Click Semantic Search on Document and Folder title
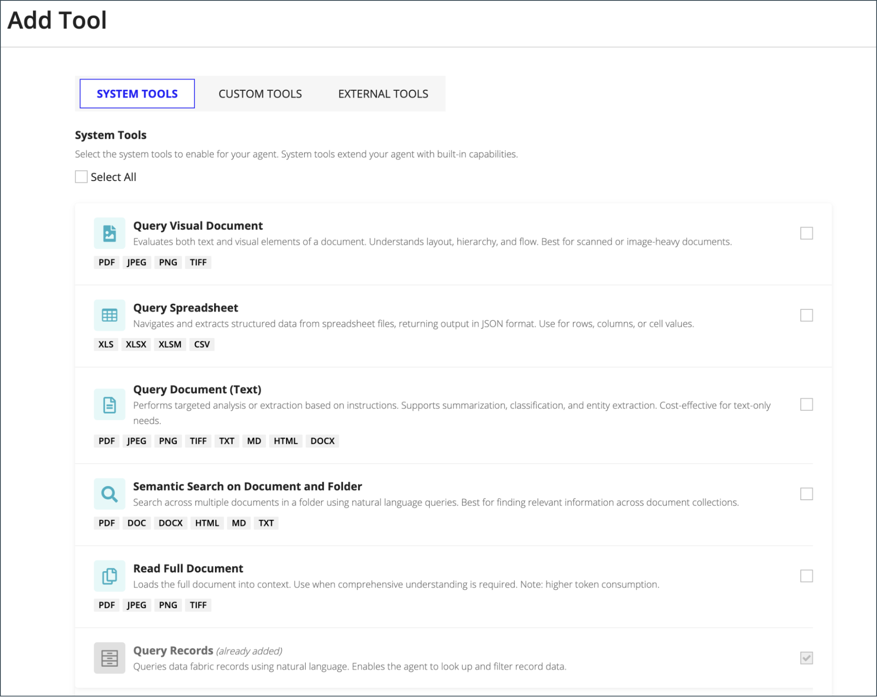 (247, 487)
